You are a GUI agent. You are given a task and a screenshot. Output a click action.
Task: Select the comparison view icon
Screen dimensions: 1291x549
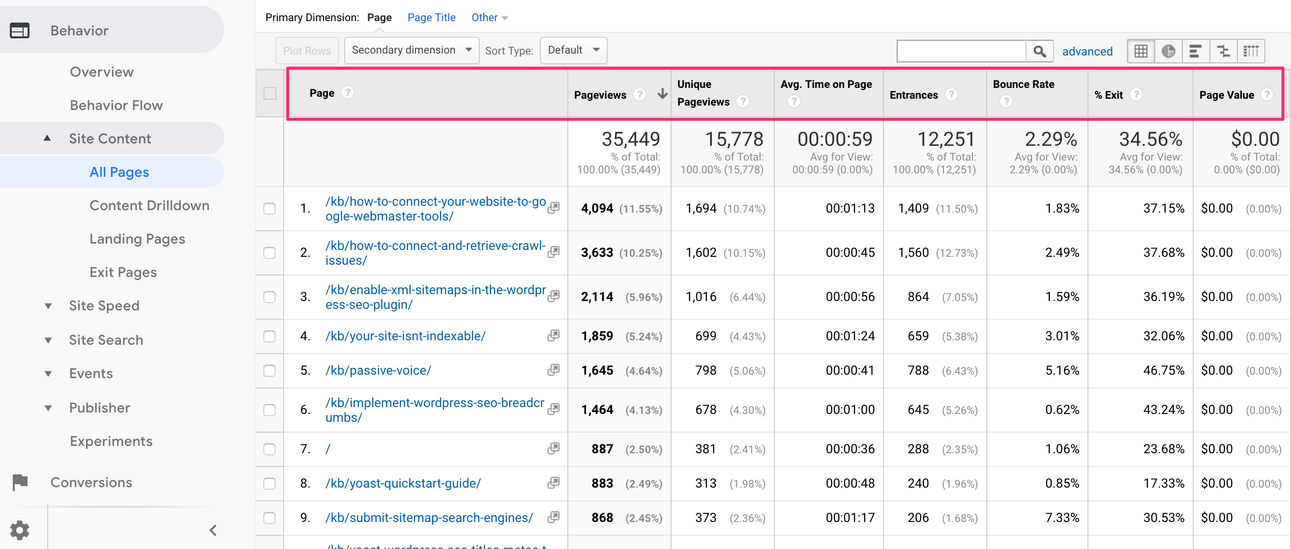pos(1223,51)
